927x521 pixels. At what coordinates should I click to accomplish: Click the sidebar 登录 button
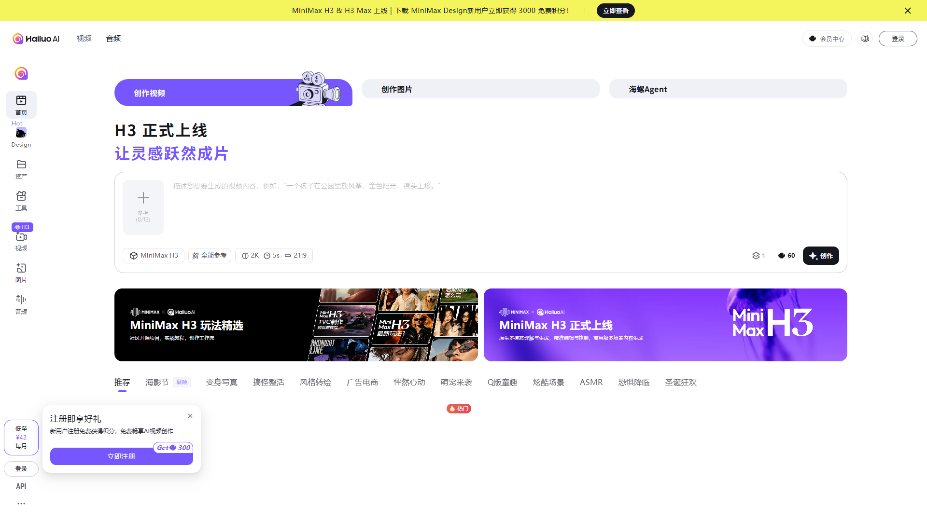(x=21, y=469)
